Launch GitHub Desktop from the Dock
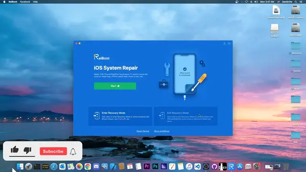 point(214,167)
